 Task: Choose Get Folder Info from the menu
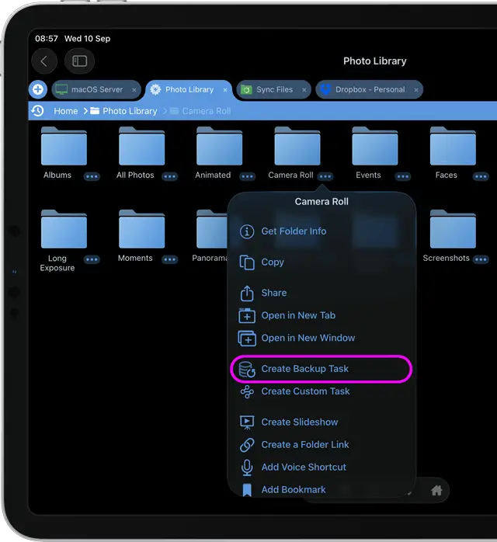pos(294,231)
